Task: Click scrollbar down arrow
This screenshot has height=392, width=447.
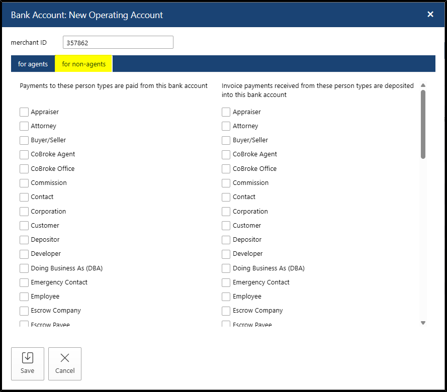Action: tap(423, 323)
